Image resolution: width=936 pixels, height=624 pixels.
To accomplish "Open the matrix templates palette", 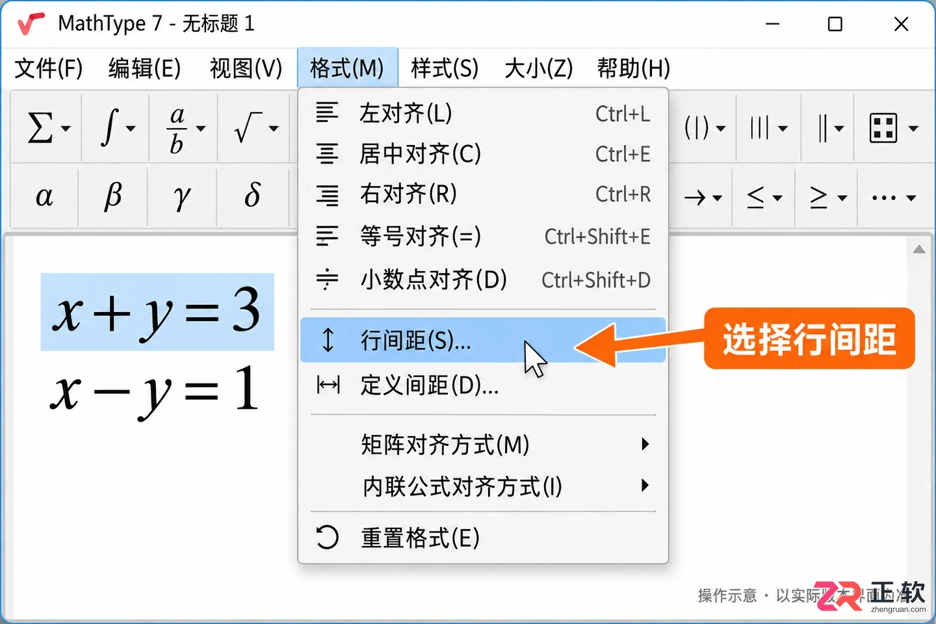I will 893,127.
